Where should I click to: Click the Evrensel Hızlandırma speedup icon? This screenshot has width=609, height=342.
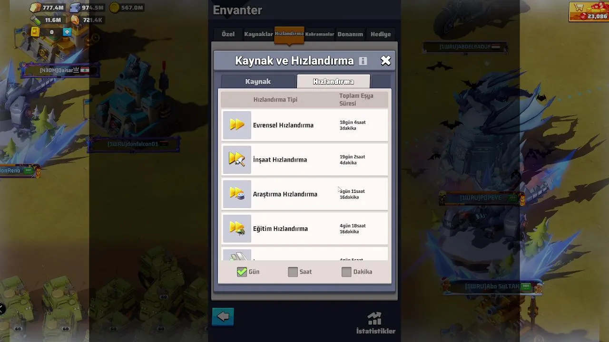[237, 125]
